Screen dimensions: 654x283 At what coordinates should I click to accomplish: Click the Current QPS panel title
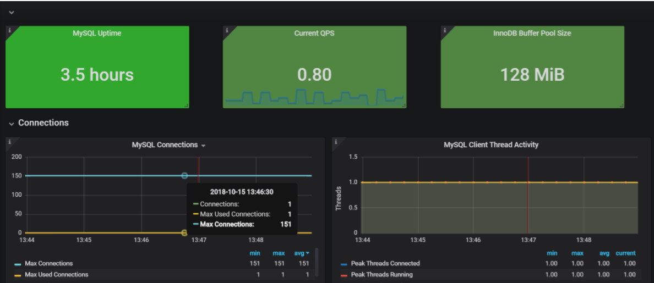tap(314, 34)
